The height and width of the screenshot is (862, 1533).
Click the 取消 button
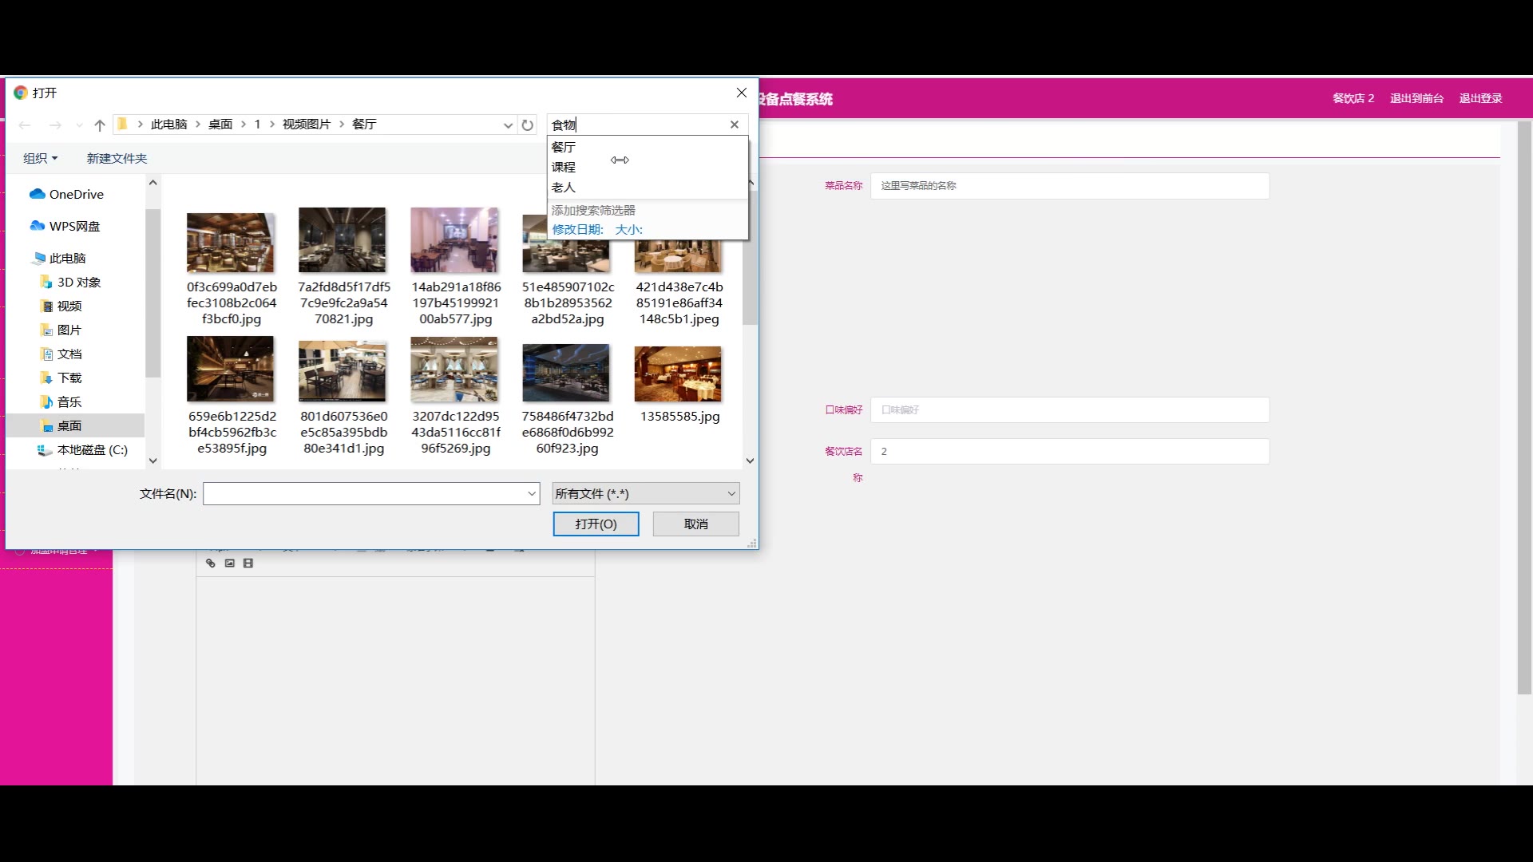[x=695, y=524]
